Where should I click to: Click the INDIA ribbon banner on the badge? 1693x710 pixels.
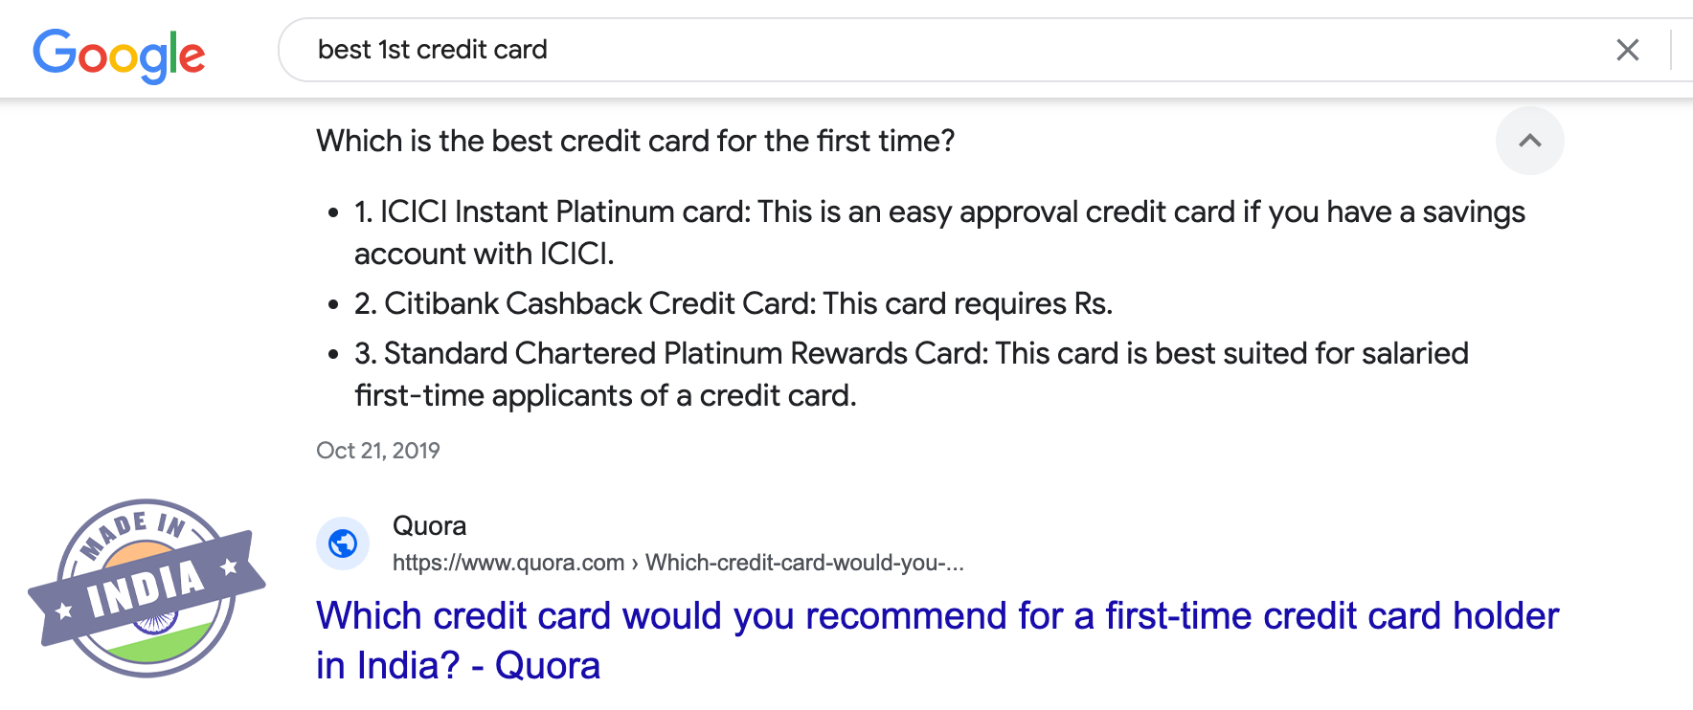pyautogui.click(x=147, y=588)
